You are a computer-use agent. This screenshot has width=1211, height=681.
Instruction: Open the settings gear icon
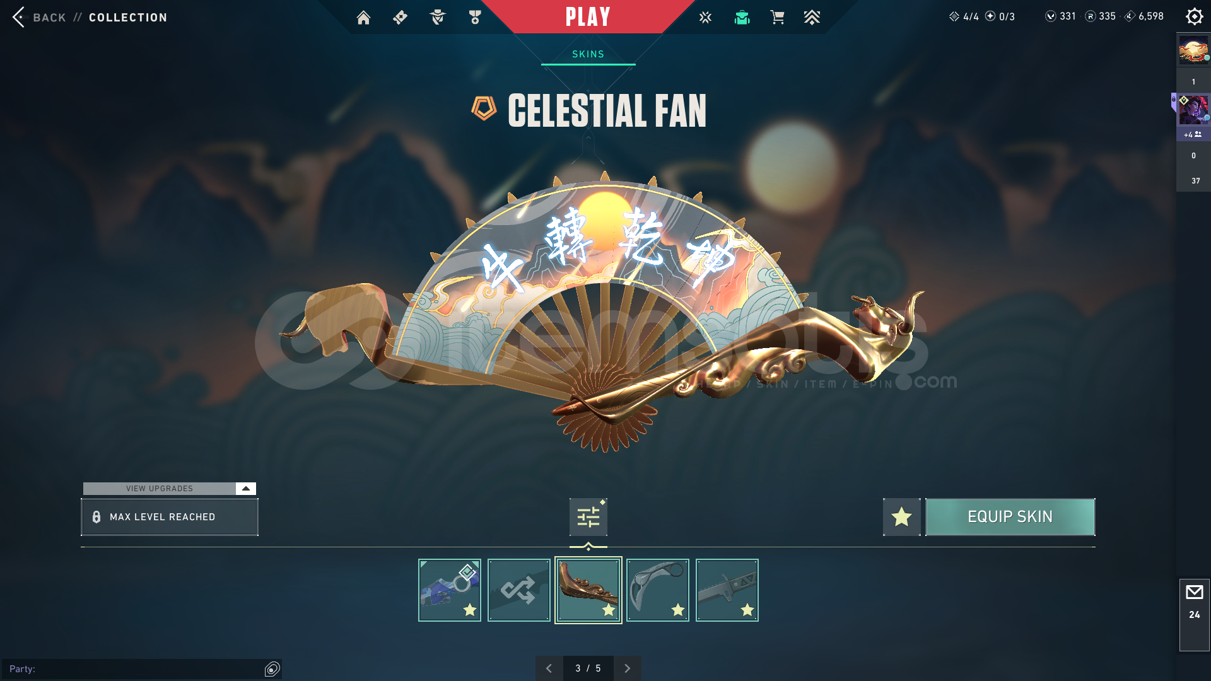[x=1194, y=16]
